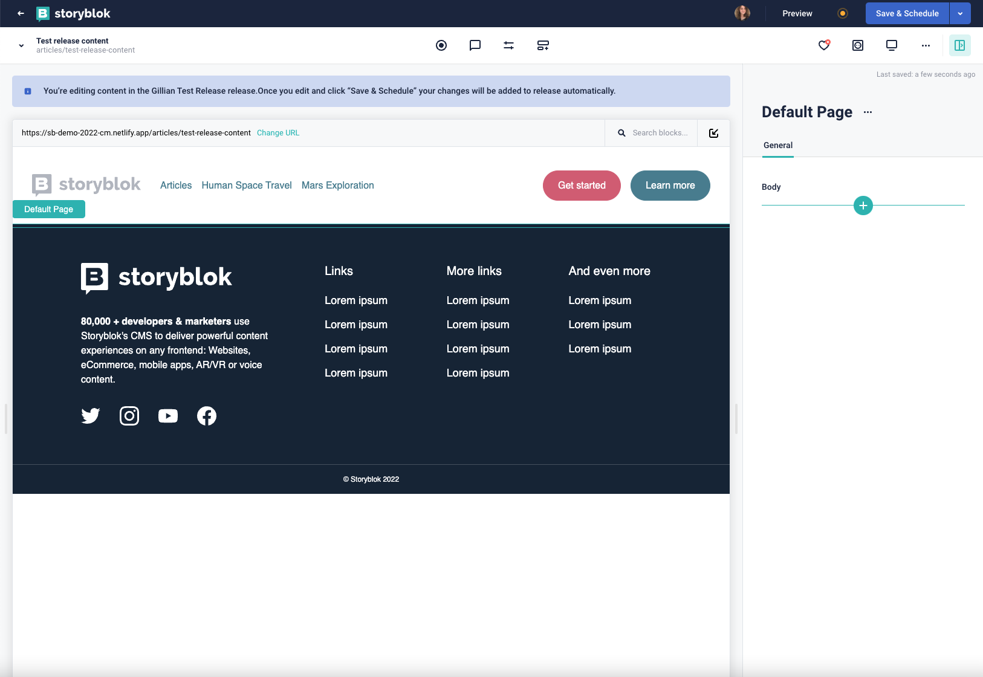The image size is (983, 677).
Task: Open the Instagram footer icon
Action: point(129,416)
